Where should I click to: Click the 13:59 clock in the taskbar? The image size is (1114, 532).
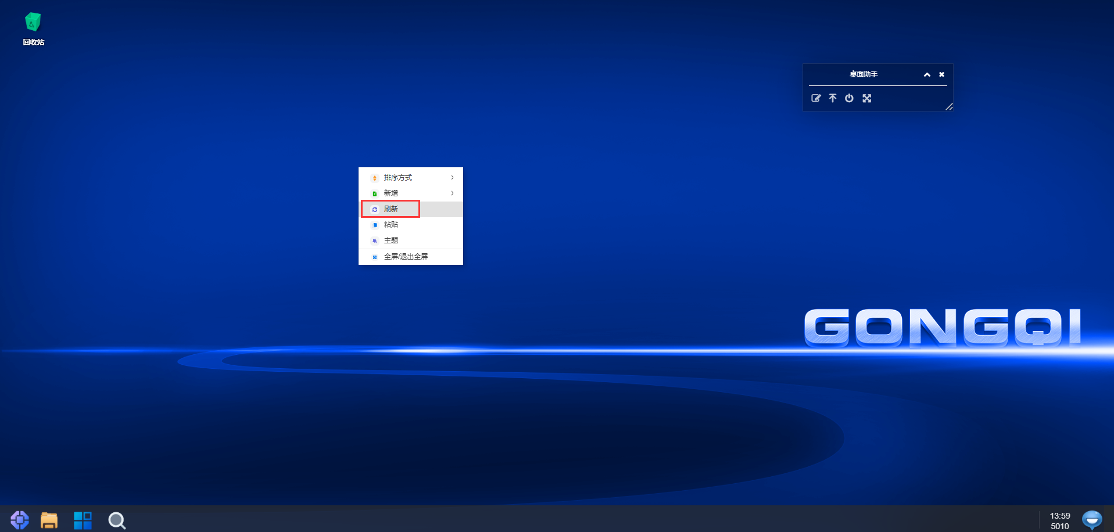1060,516
